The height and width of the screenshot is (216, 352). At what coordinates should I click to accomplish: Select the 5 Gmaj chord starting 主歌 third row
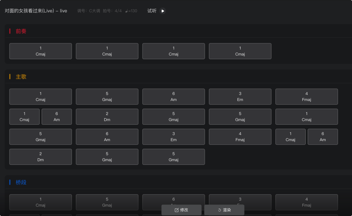pos(41,137)
